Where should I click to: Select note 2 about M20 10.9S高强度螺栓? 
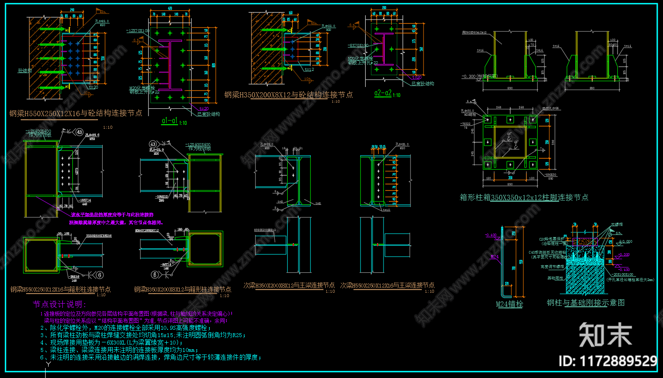point(125,328)
